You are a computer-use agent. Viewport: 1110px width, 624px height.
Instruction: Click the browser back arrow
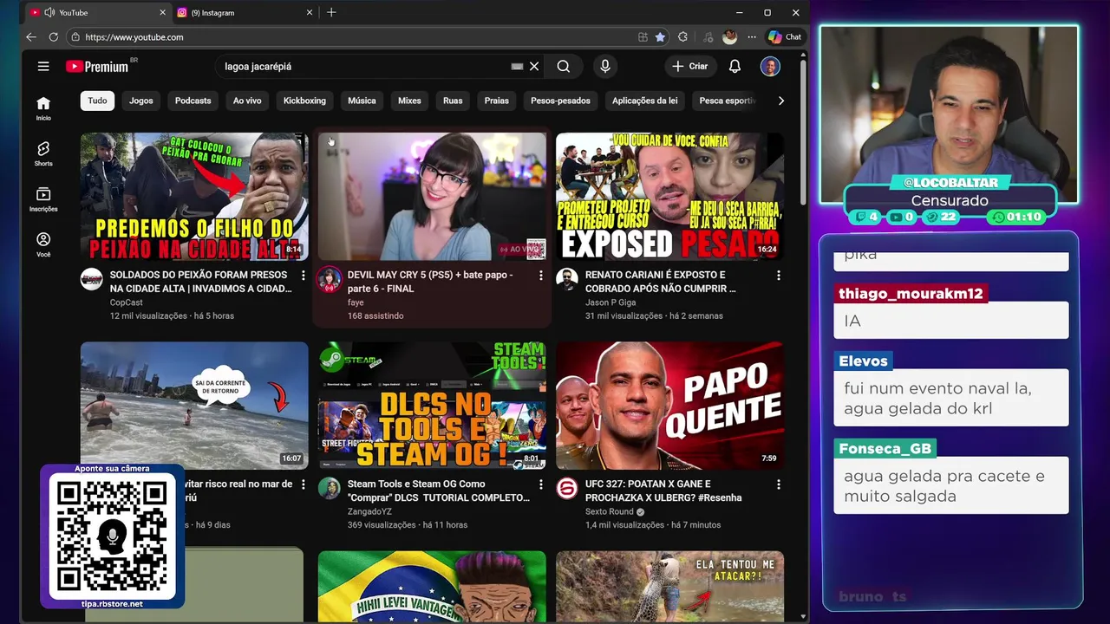[31, 37]
